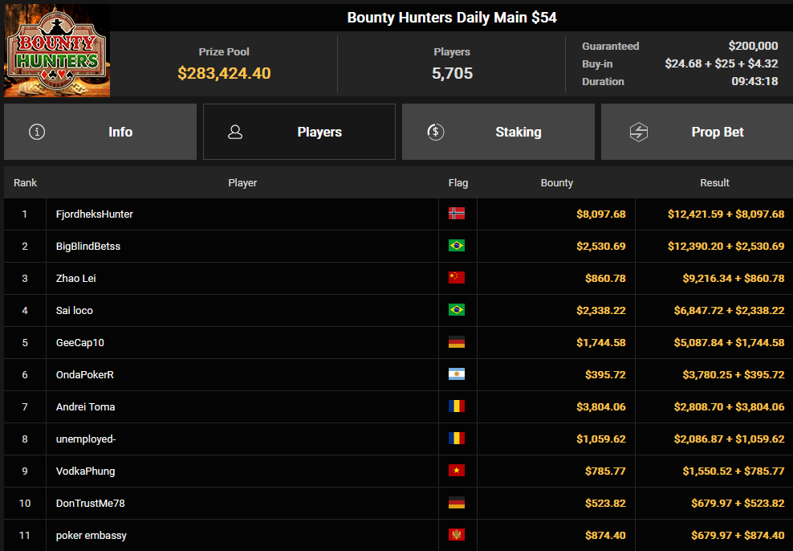Viewport: 793px width, 551px height.
Task: Click the Info circle icon
Action: (x=37, y=132)
